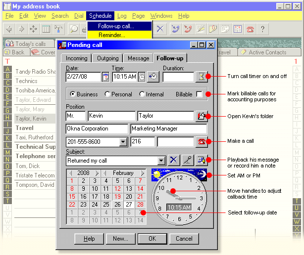
Task: Click the Cancel button
Action: click(184, 239)
